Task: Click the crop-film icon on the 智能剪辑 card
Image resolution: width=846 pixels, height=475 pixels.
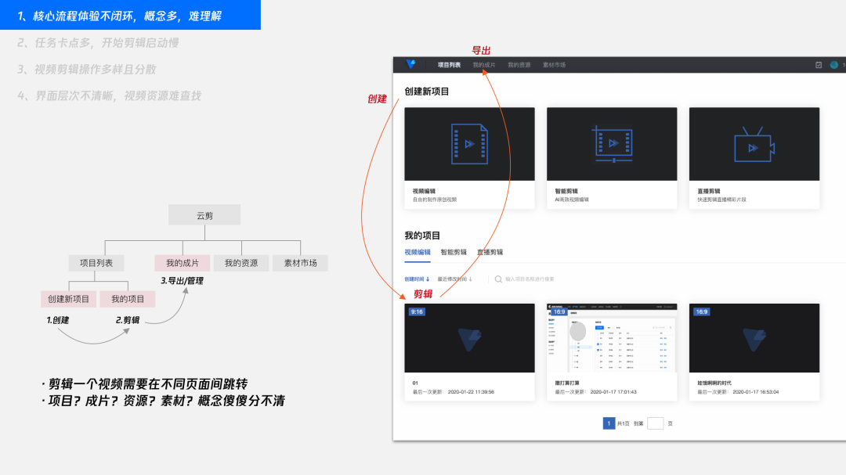Action: [x=613, y=143]
